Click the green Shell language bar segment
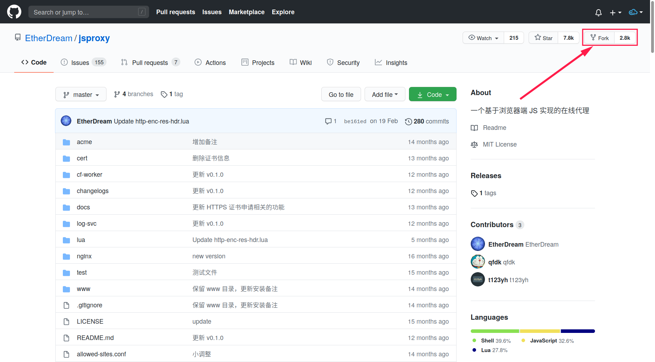 [495, 331]
